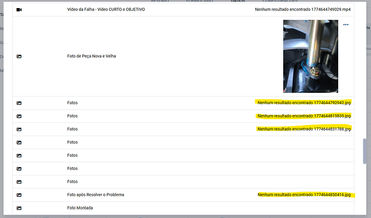The height and width of the screenshot is (218, 371).
Task: Click 'Nenhum resultado encontrado 1774644815835.jpg'
Action: tap(304, 116)
